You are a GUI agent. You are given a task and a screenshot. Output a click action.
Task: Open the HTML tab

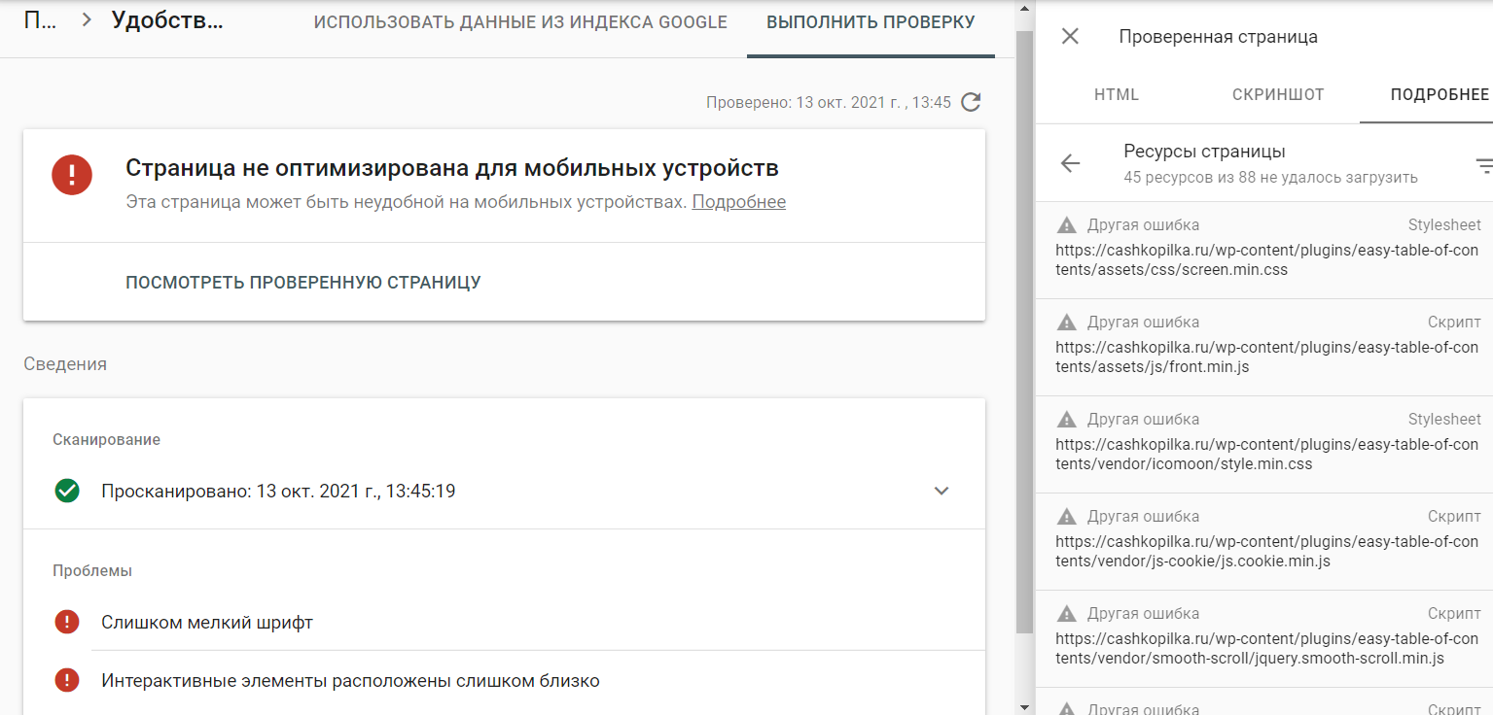click(1117, 94)
